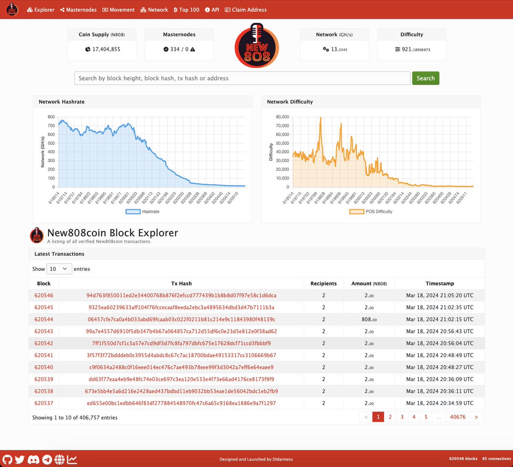Viewport: 513px width, 467px height.
Task: Click the Tx Hash column header
Action: pyautogui.click(x=181, y=283)
